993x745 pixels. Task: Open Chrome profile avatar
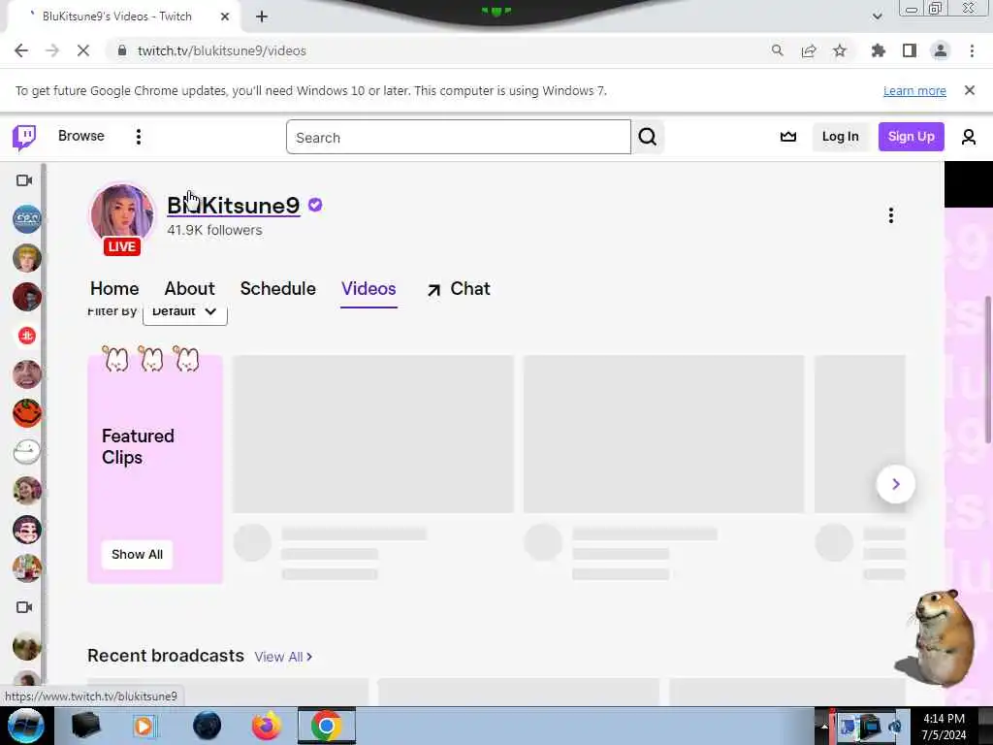[941, 50]
